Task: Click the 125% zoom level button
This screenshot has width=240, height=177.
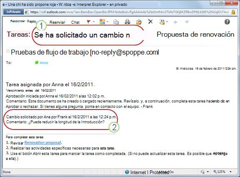Action: [219, 172]
